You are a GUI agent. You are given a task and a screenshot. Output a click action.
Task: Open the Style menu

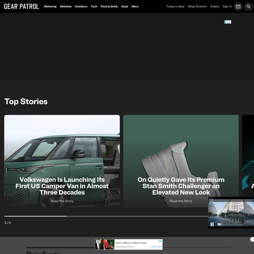tap(124, 6)
